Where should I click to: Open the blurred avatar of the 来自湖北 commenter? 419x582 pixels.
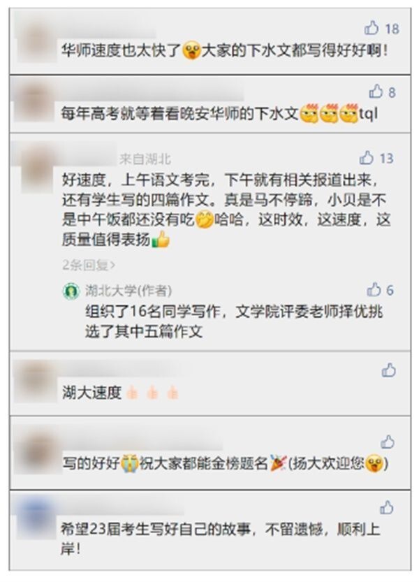tap(38, 168)
